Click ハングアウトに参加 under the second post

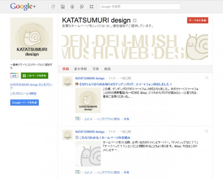[108, 173]
